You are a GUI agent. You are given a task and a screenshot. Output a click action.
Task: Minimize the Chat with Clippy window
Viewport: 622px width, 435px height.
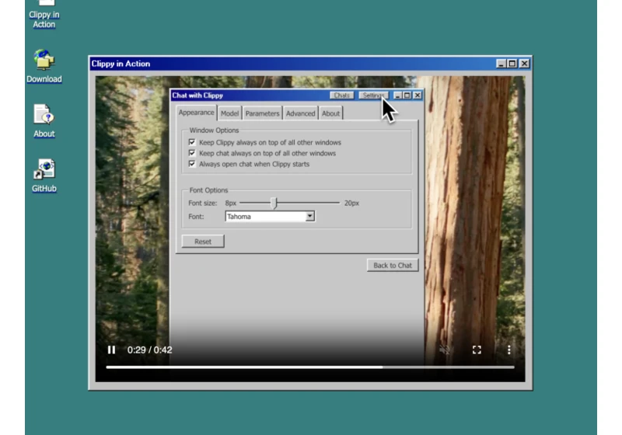point(397,96)
